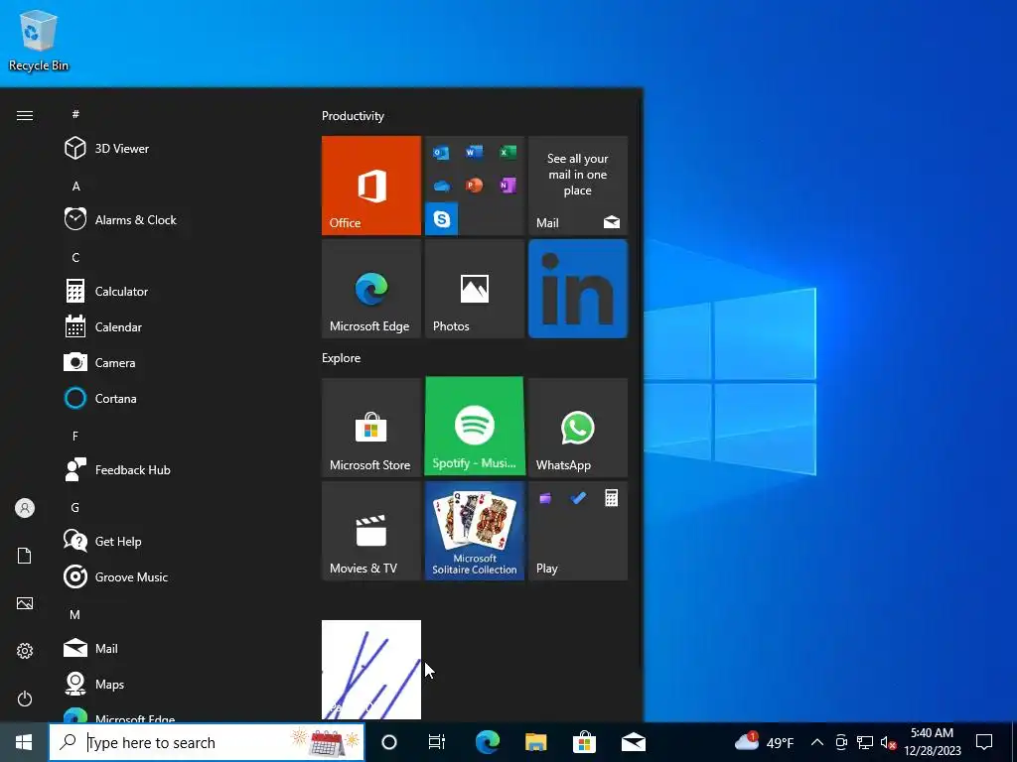Select the F letter header in app list

click(75, 437)
